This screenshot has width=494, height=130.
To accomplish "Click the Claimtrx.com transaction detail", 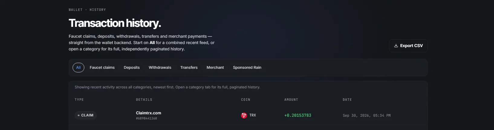I will (148, 113).
